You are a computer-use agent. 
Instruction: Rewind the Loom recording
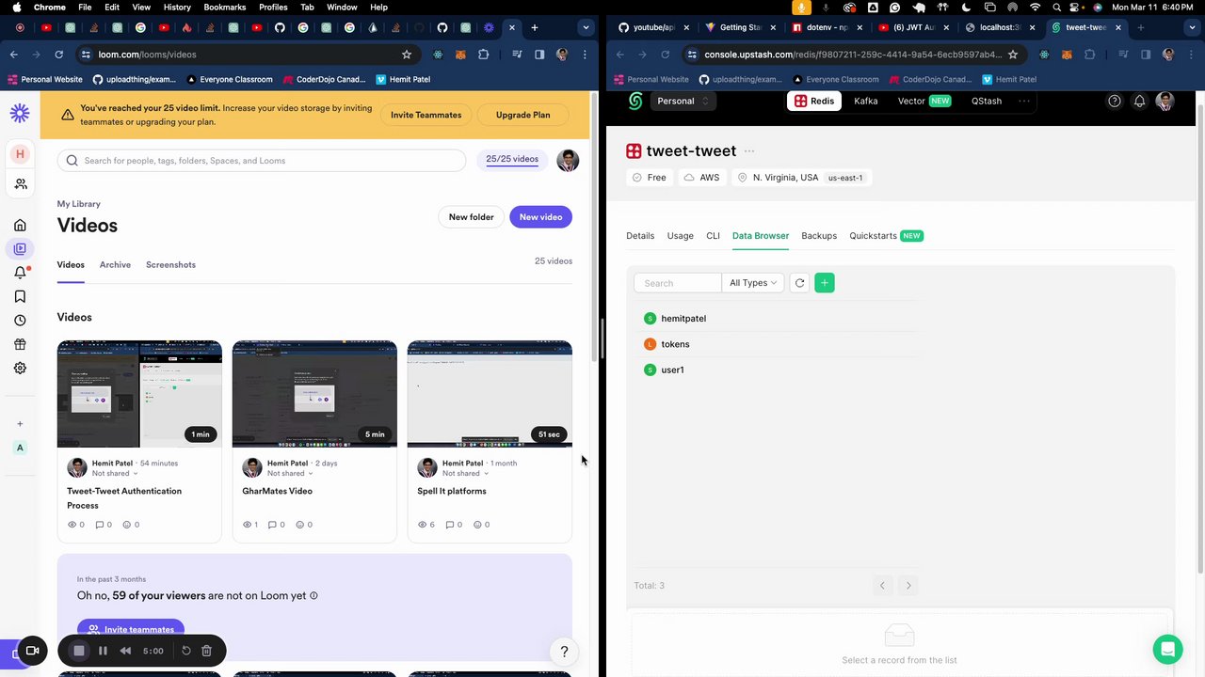125,651
